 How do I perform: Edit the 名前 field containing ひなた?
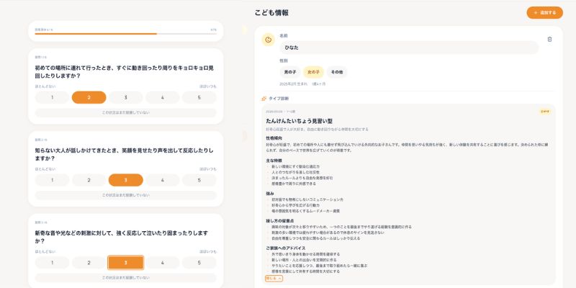409,48
